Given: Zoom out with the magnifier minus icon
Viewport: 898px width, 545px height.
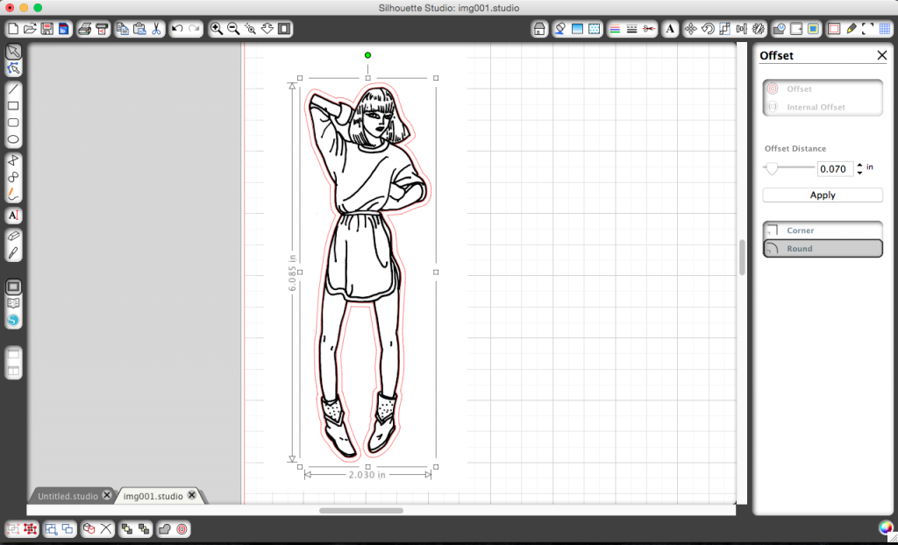Looking at the screenshot, I should click(233, 29).
